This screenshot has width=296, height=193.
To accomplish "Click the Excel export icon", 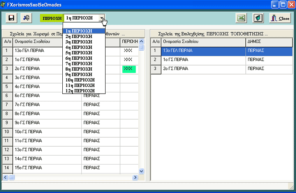I will [x=242, y=18].
